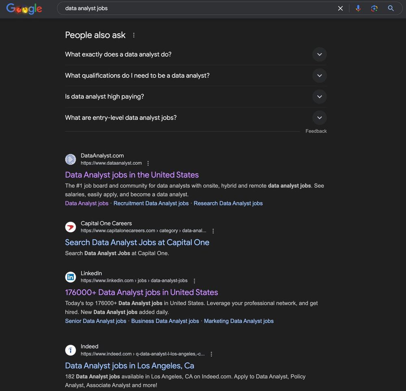Expand 'What qualifications do I need' question
Image resolution: width=406 pixels, height=391 pixels.
196,76
